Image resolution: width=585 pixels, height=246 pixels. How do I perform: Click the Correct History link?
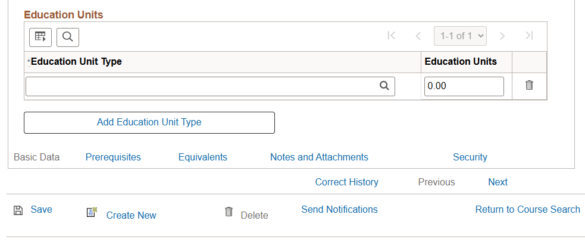coord(347,182)
